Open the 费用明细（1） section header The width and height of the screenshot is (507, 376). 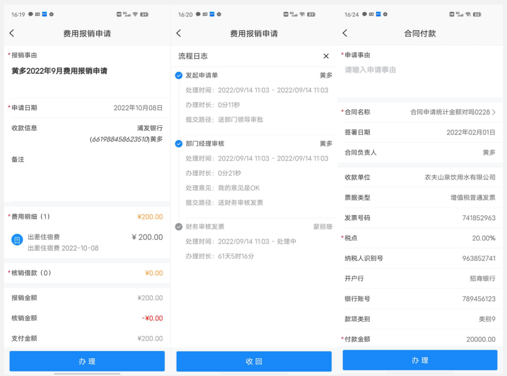coord(87,217)
